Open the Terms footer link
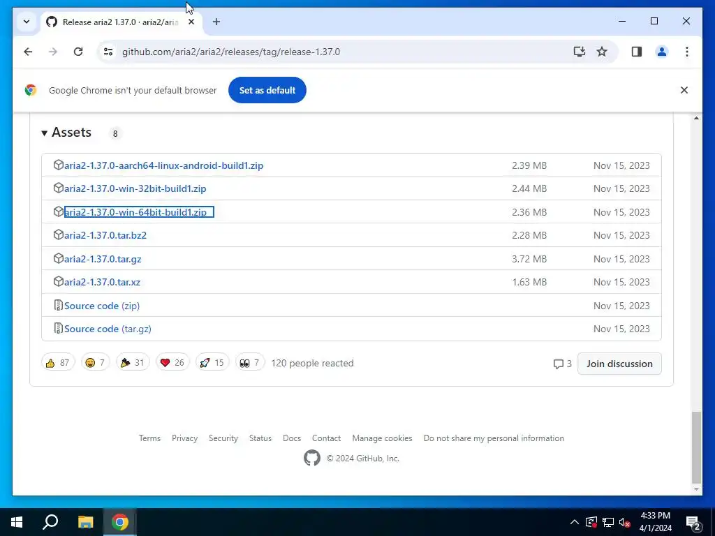Screen dimensions: 715x536 [x=149, y=438]
